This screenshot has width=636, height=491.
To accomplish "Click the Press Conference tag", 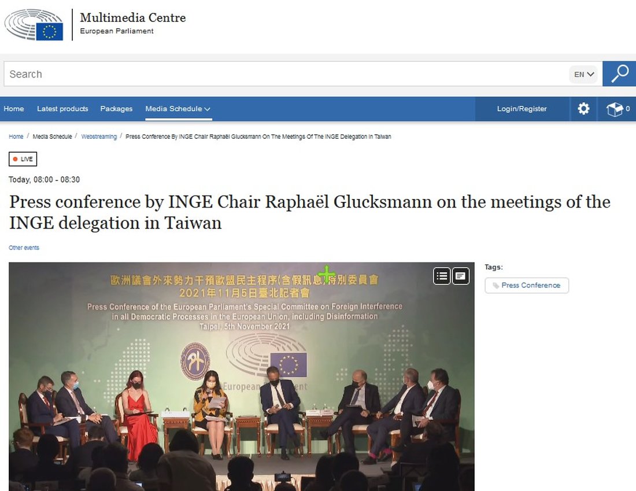I will (527, 285).
